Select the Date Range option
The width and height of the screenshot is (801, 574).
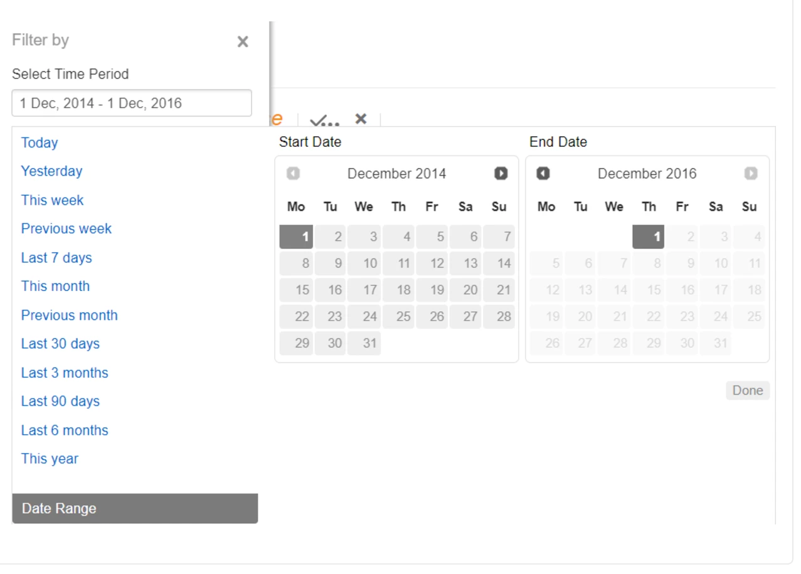[x=135, y=509]
